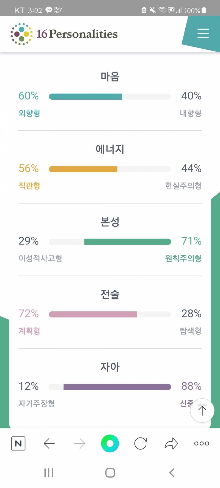Select the 원칙주의형 trait label

pyautogui.click(x=182, y=258)
